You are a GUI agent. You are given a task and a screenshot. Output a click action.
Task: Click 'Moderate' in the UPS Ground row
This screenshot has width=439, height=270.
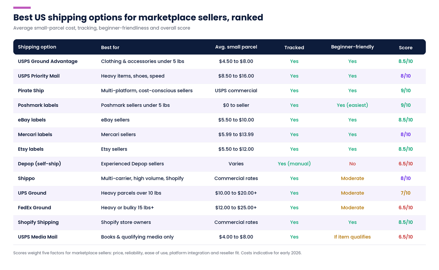click(x=353, y=193)
